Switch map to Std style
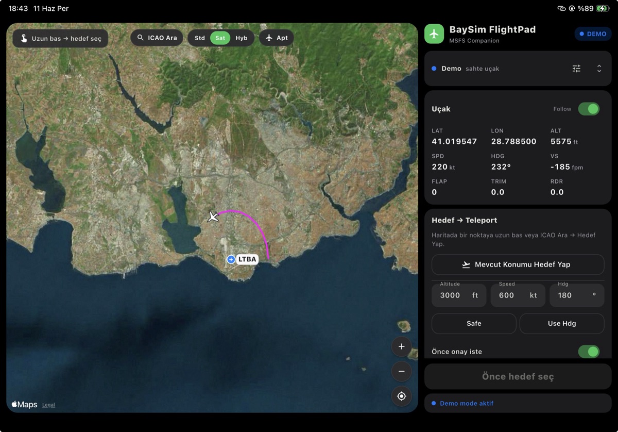Viewport: 618px width, 432px height. tap(200, 38)
